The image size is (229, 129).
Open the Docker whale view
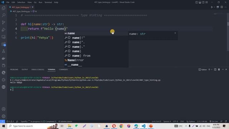tap(4, 58)
